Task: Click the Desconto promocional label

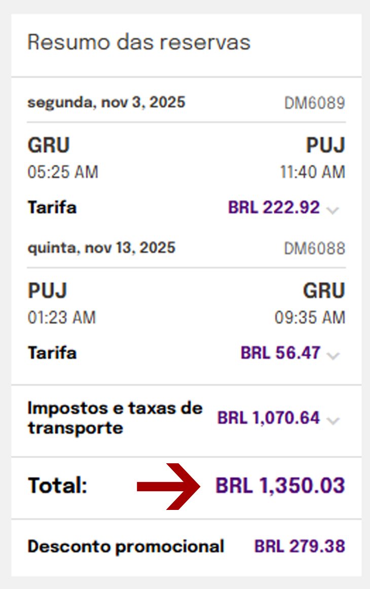Action: tap(126, 546)
